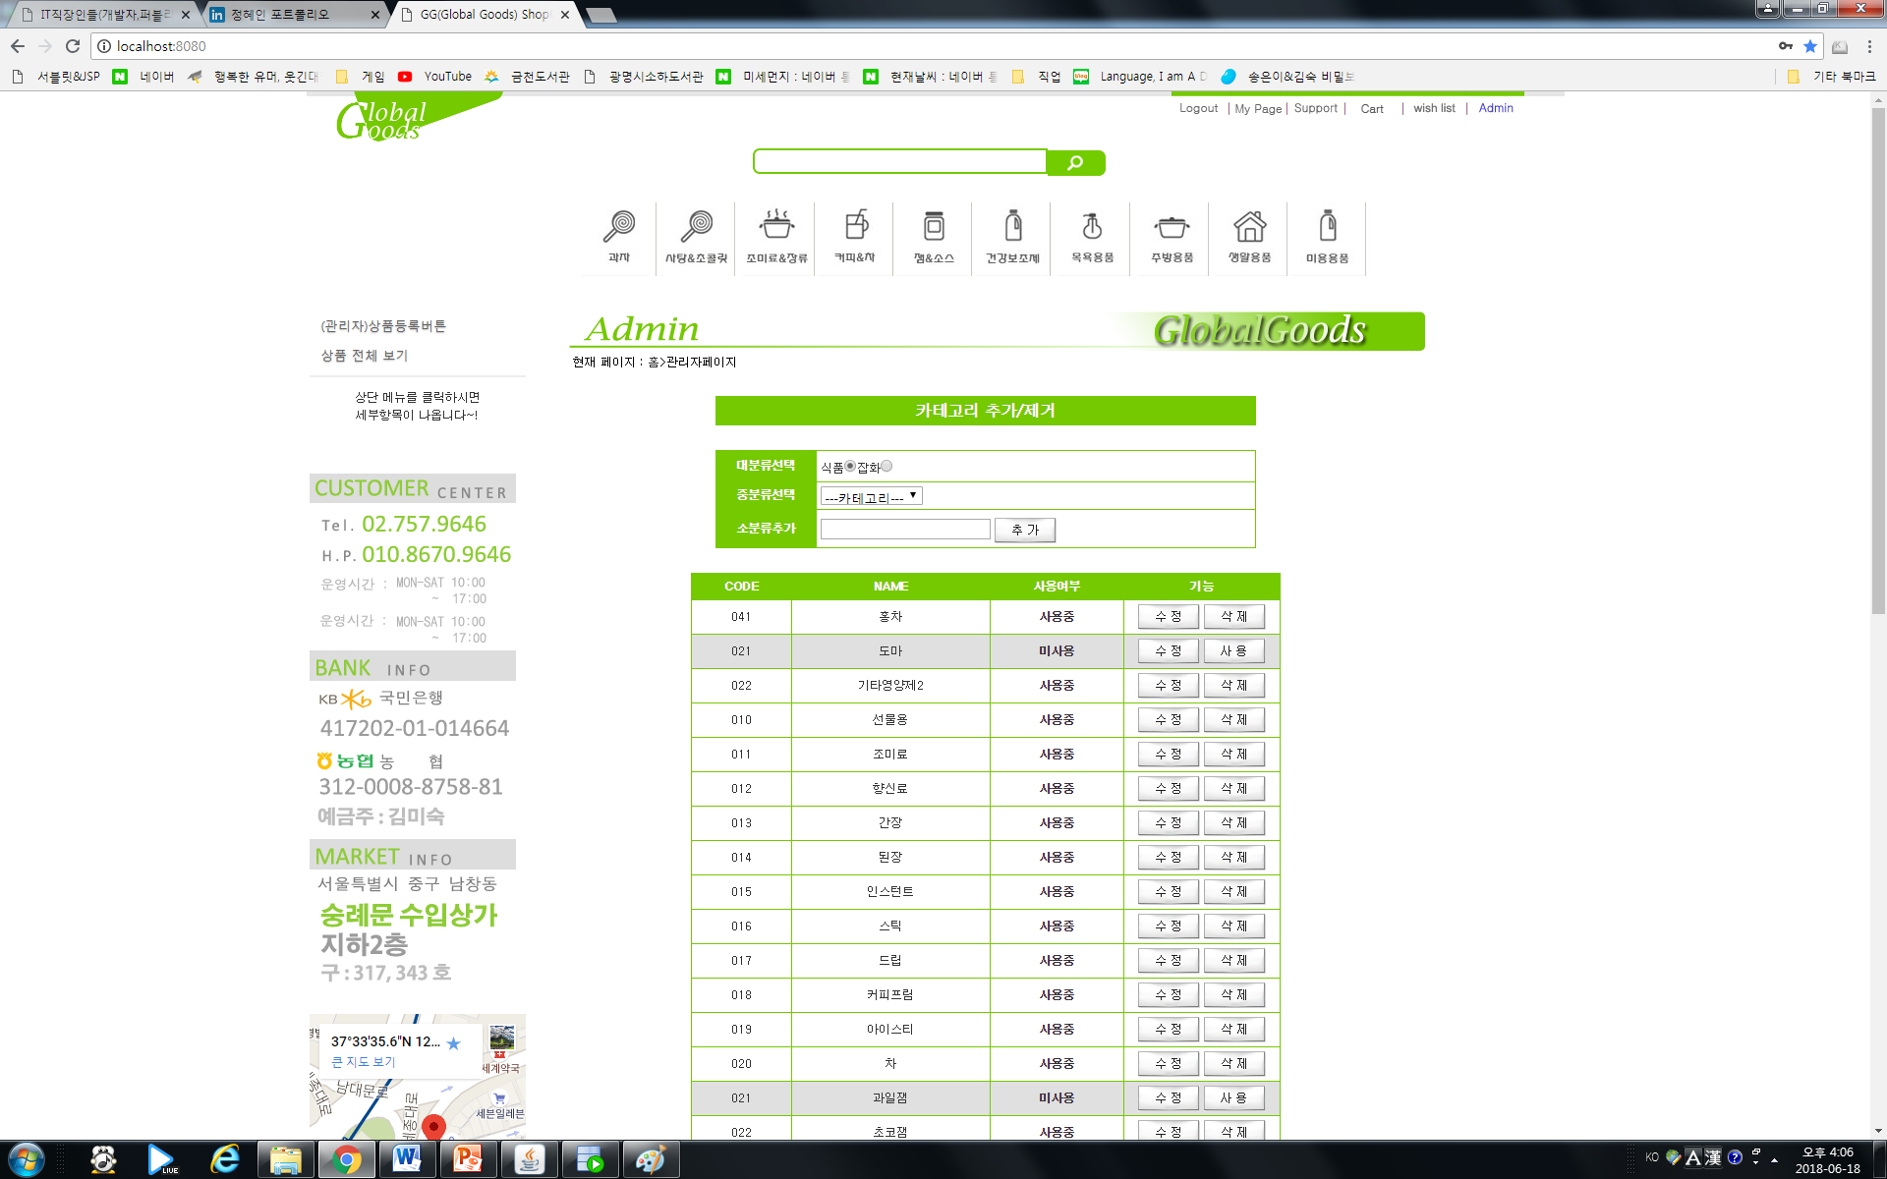Viewport: 1887px width, 1179px height.
Task: Select the 커피&차 drink cup category
Action: [x=855, y=236]
